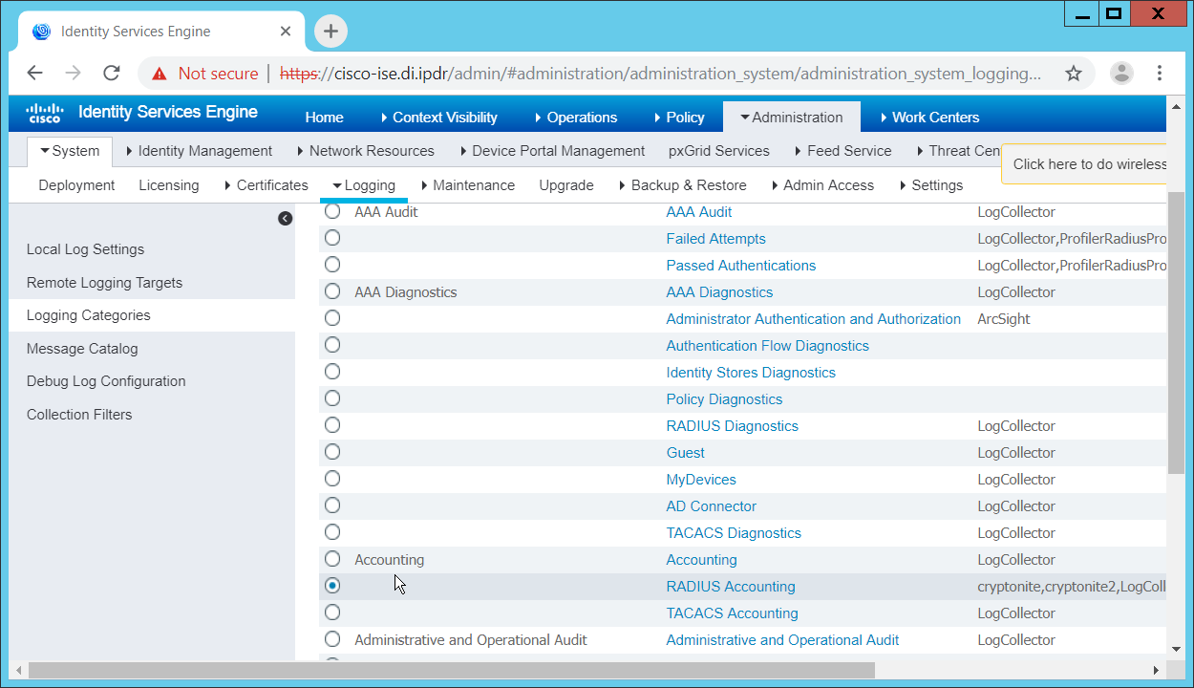The image size is (1194, 688).
Task: Select radio button for Guest category
Action: pyautogui.click(x=332, y=452)
